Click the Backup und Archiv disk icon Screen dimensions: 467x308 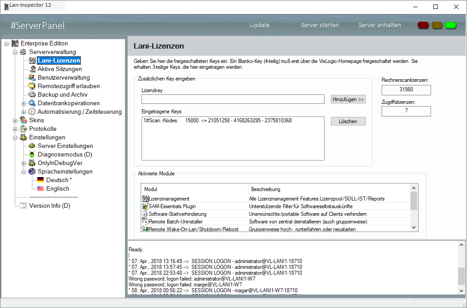32,95
